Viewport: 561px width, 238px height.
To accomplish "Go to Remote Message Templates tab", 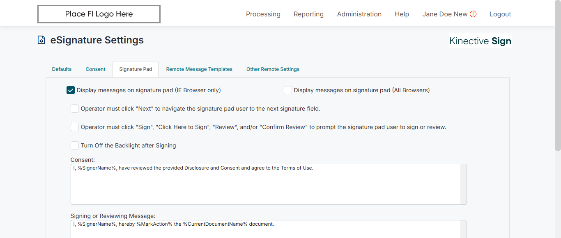I will coord(199,69).
